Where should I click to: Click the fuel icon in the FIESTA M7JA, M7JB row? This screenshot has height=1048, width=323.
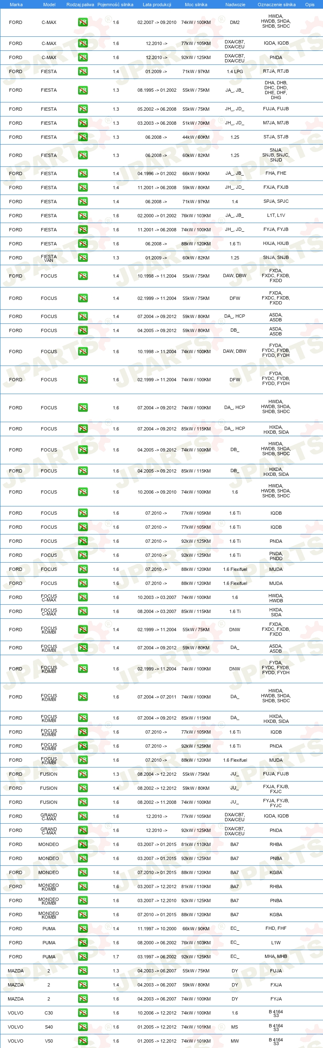[x=83, y=123]
